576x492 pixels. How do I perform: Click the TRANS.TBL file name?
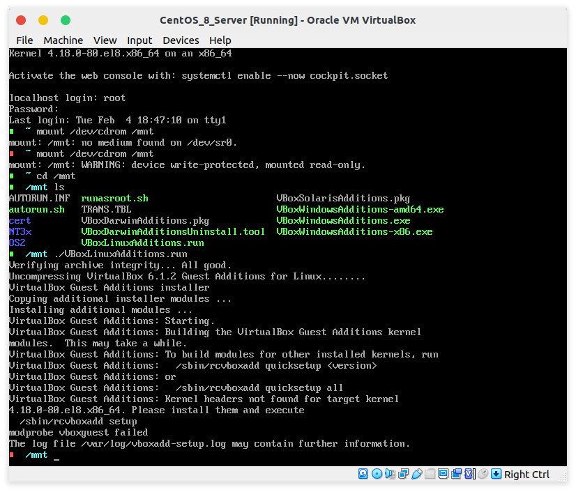[x=106, y=209]
